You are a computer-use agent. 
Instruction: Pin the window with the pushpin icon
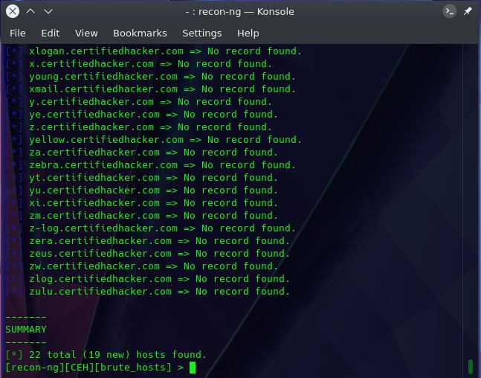[468, 11]
